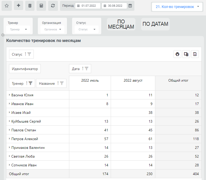The image size is (206, 180).
Task: Click the refresh report icon
Action: click(x=53, y=6)
